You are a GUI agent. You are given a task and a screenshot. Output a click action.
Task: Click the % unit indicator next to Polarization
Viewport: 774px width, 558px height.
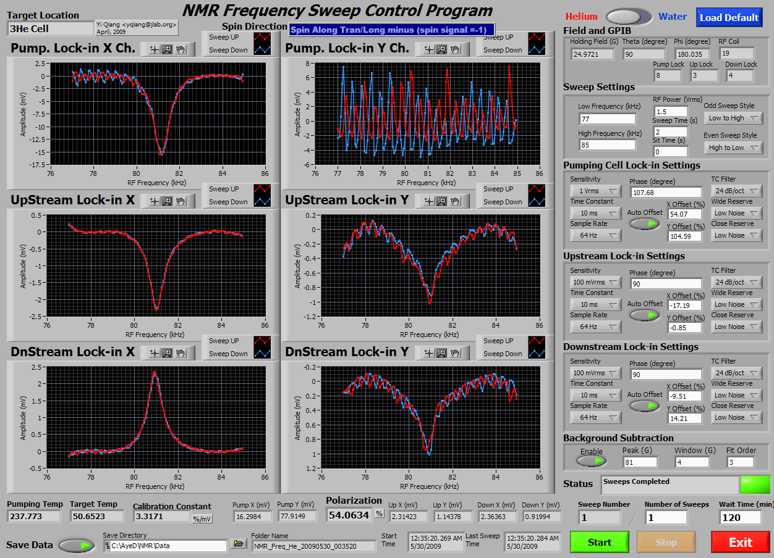pos(380,514)
